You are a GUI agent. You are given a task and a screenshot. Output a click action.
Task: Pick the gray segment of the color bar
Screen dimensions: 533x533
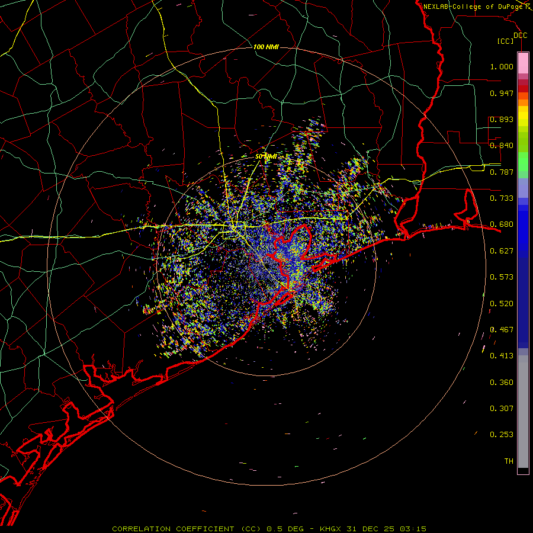pyautogui.click(x=523, y=412)
